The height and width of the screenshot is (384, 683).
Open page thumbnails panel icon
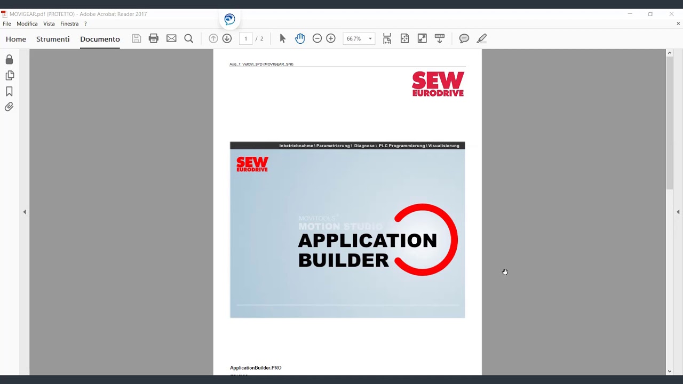coord(9,75)
